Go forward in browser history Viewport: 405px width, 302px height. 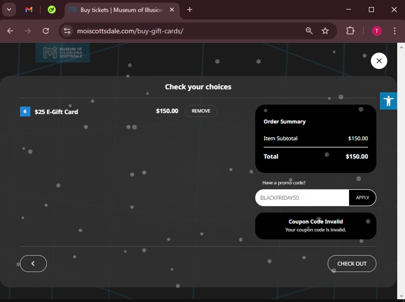(28, 31)
